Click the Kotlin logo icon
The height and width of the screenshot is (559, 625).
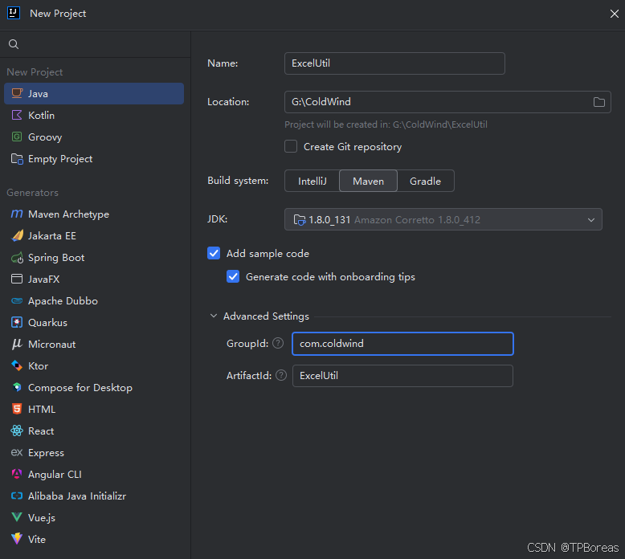17,115
